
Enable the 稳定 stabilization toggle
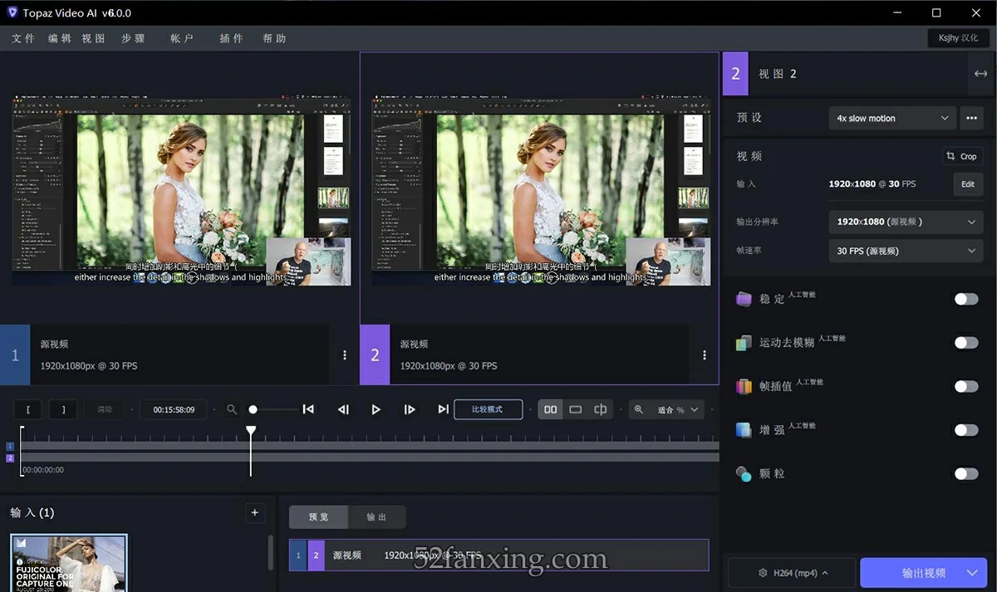(x=965, y=299)
